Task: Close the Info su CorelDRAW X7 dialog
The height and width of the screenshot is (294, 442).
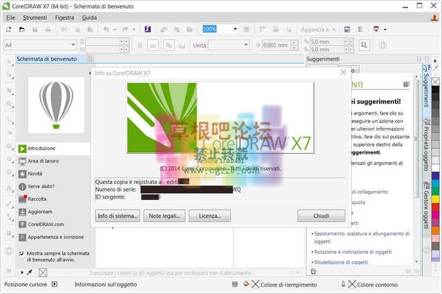Action: pos(343,73)
